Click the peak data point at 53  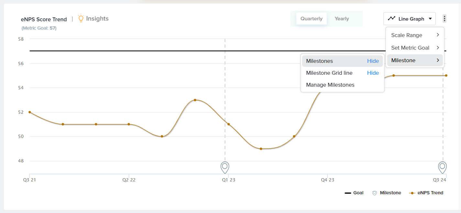[195, 100]
